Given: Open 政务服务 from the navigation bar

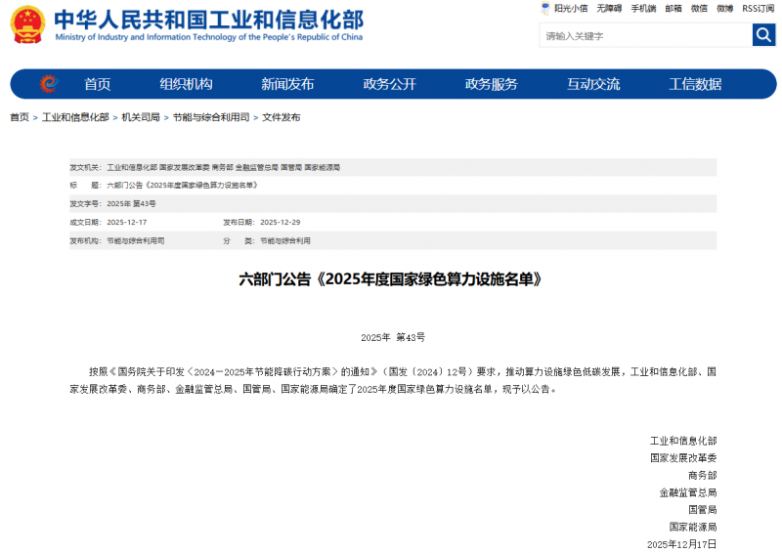Looking at the screenshot, I should pos(491,84).
